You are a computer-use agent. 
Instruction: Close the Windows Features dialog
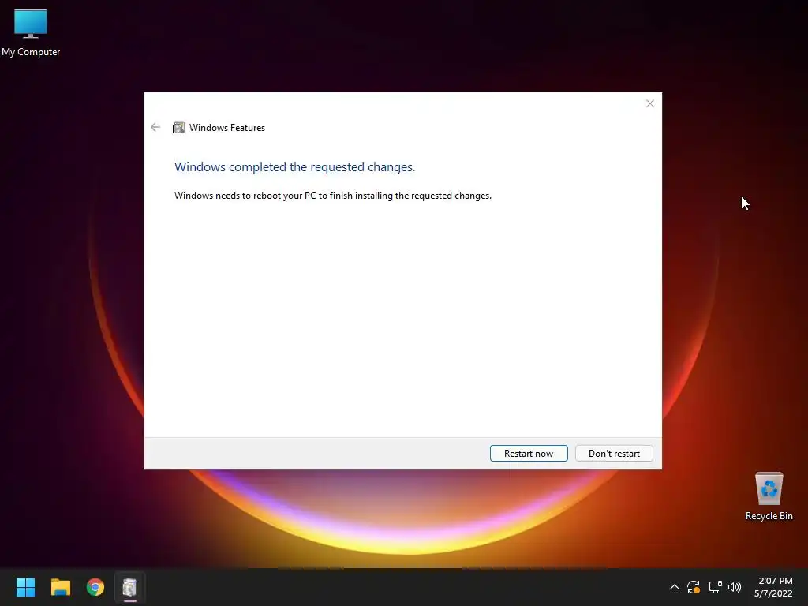click(x=650, y=103)
